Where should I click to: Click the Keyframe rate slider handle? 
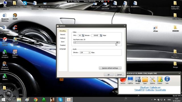pos(117,42)
